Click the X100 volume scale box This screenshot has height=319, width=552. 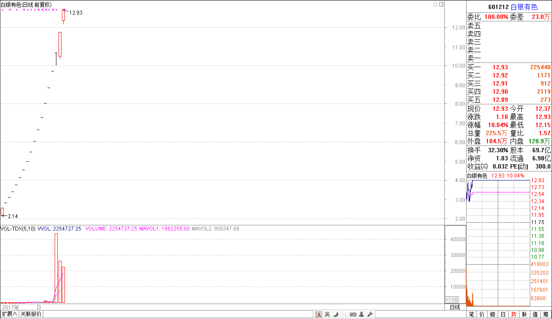pyautogui.click(x=452, y=299)
